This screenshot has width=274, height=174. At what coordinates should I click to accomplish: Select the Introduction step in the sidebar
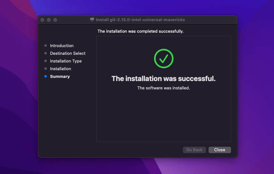(62, 46)
